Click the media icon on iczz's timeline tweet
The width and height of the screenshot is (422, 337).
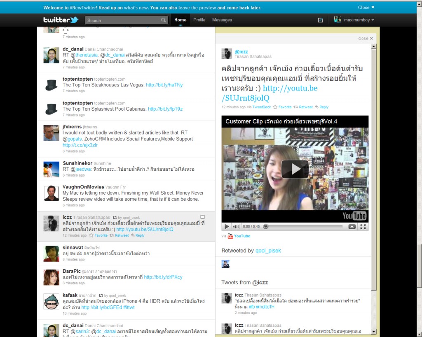pos(202,217)
